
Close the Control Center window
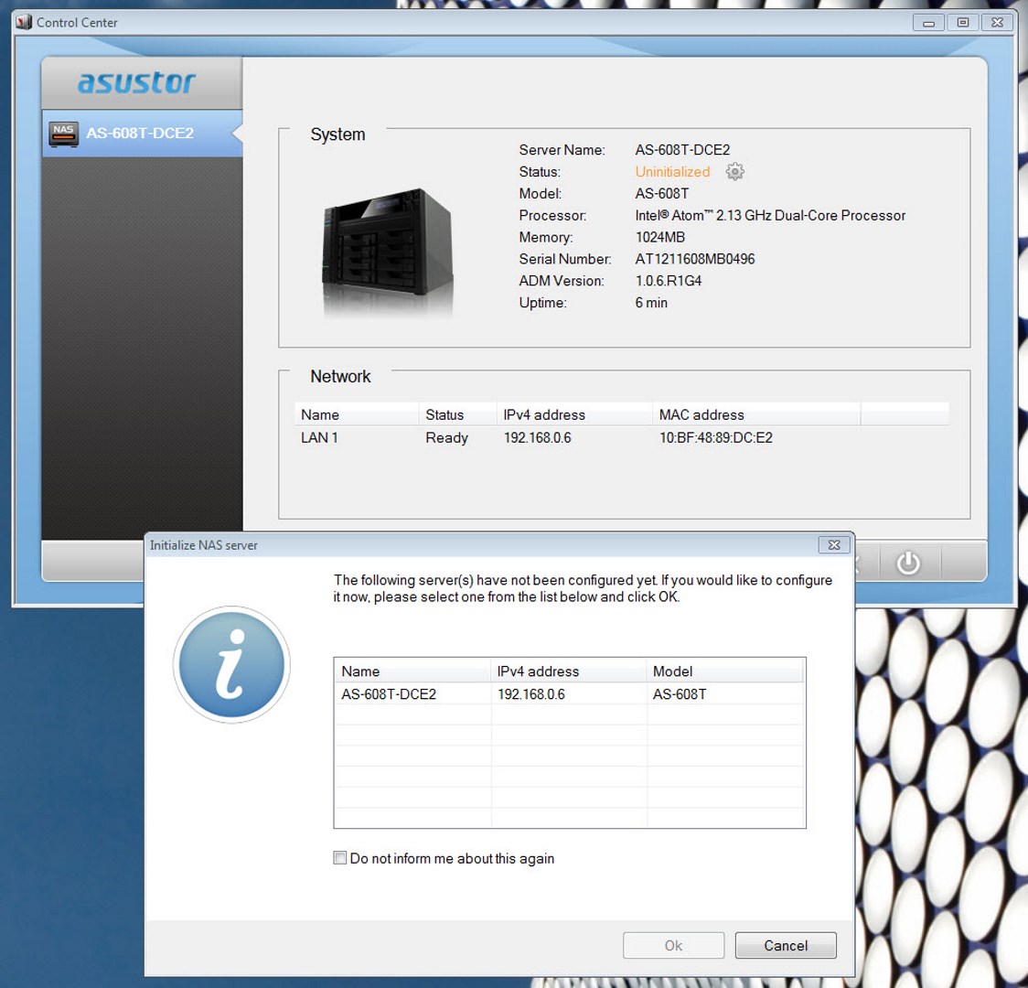997,22
